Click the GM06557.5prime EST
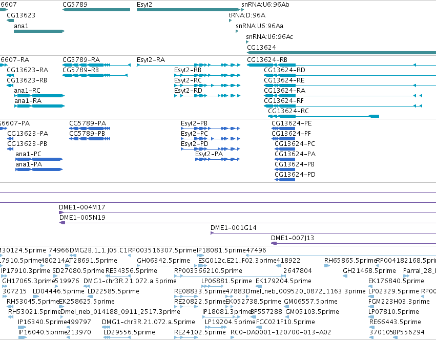Image resolution: width=436 pixels, height=340 pixels. pyautogui.click(x=286, y=307)
